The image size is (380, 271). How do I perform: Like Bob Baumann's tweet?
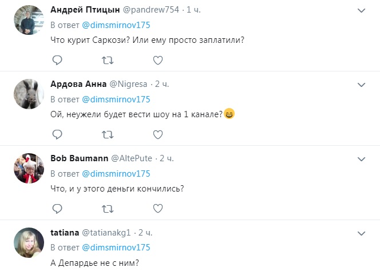[x=158, y=209]
